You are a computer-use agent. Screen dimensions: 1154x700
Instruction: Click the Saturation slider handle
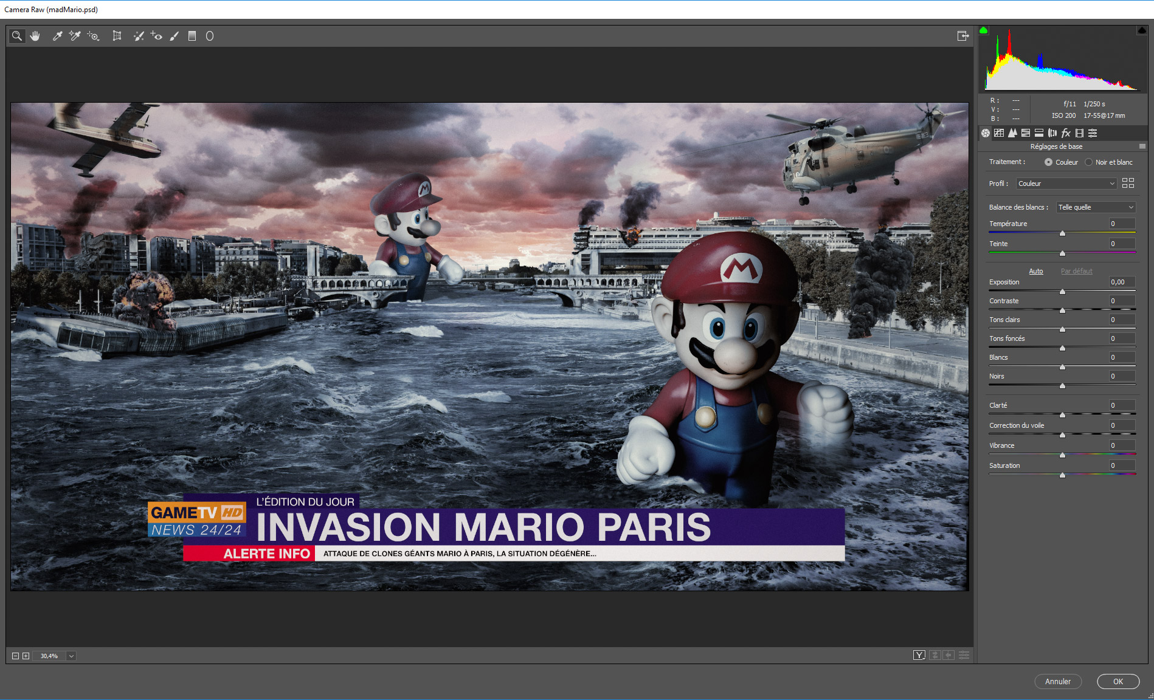(x=1063, y=475)
